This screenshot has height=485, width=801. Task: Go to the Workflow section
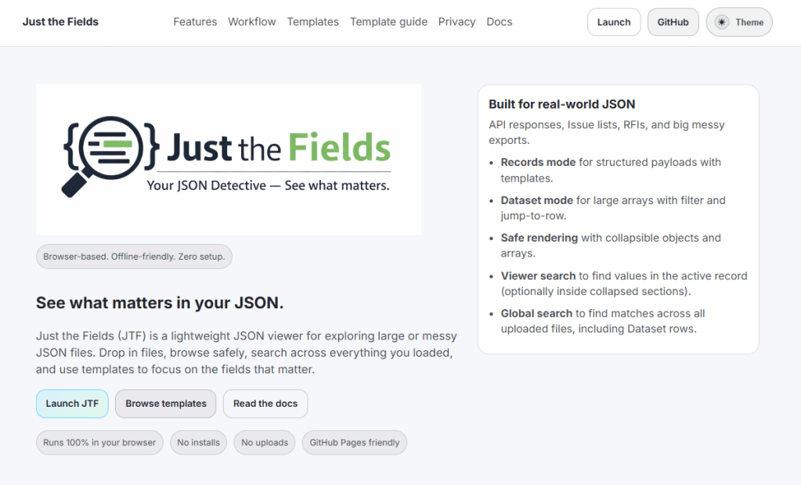[x=251, y=22]
